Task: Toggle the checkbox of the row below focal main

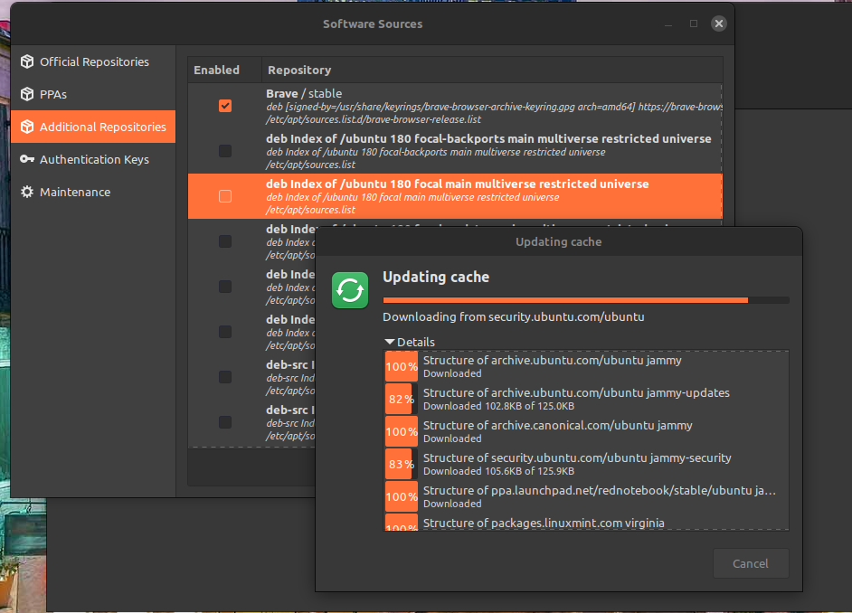Action: tap(225, 241)
